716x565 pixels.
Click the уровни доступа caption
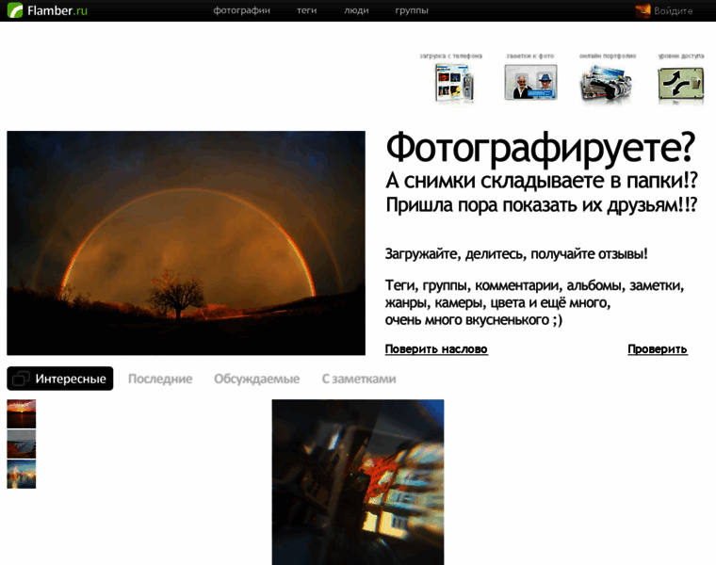click(x=681, y=56)
